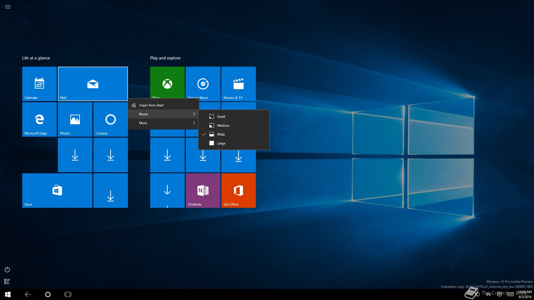The width and height of the screenshot is (534, 300).
Task: Open the clock showing 10:04 AM
Action: 525,294
